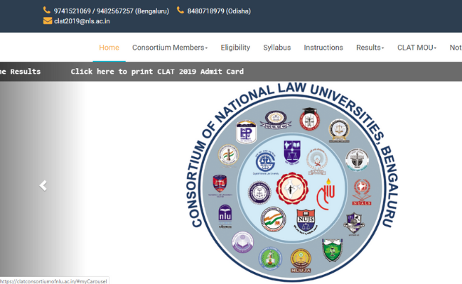Screen dimensions: 462x284
Task: Click the clat2019@nls.ac.in email link
Action: 82,21
